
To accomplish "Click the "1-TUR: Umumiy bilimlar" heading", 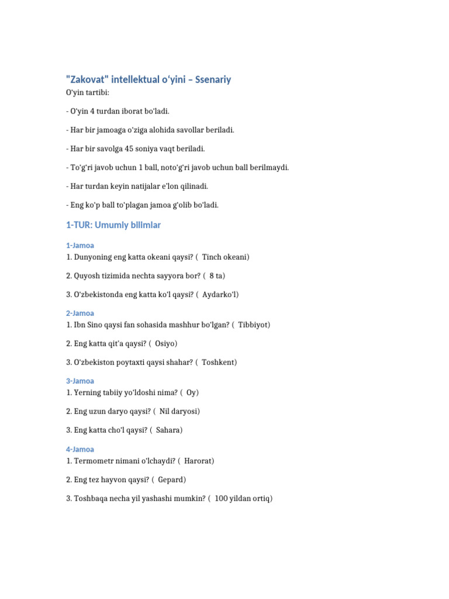I will click(x=113, y=225).
